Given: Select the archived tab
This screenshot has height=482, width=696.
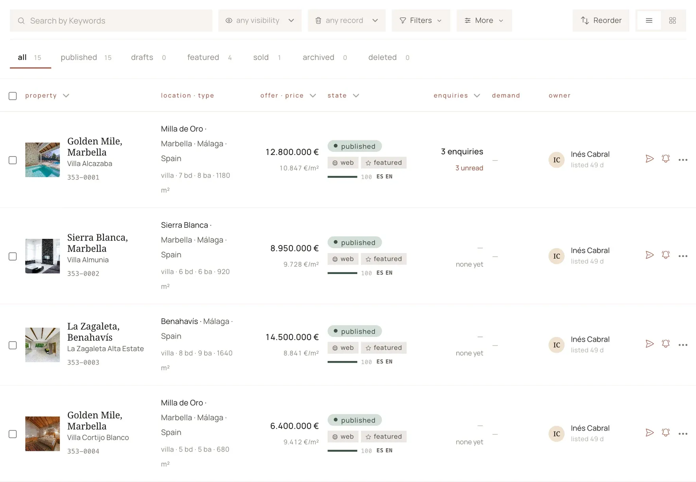Looking at the screenshot, I should [325, 57].
